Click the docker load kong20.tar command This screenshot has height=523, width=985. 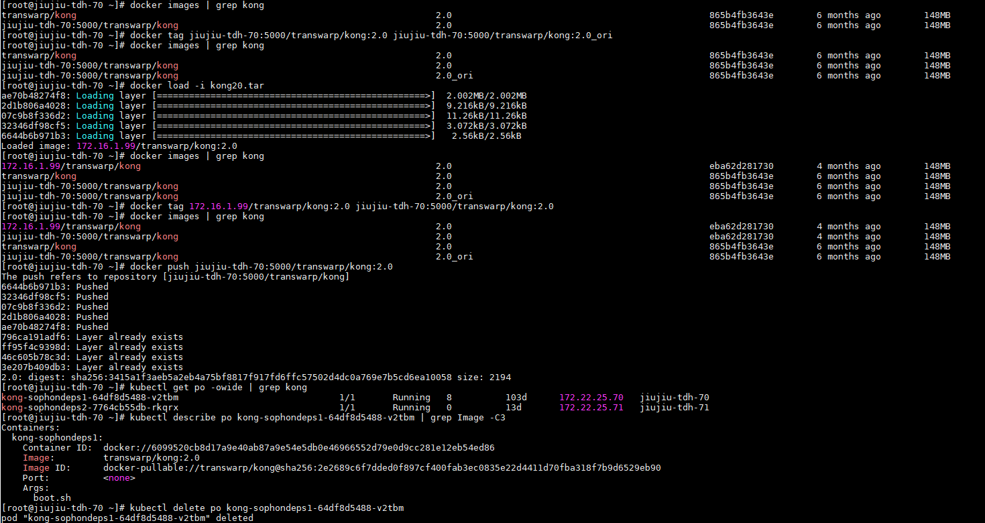(198, 86)
